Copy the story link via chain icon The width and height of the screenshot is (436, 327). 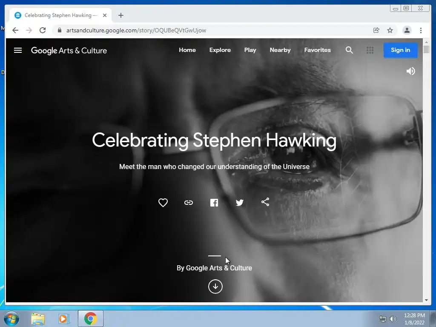189,202
